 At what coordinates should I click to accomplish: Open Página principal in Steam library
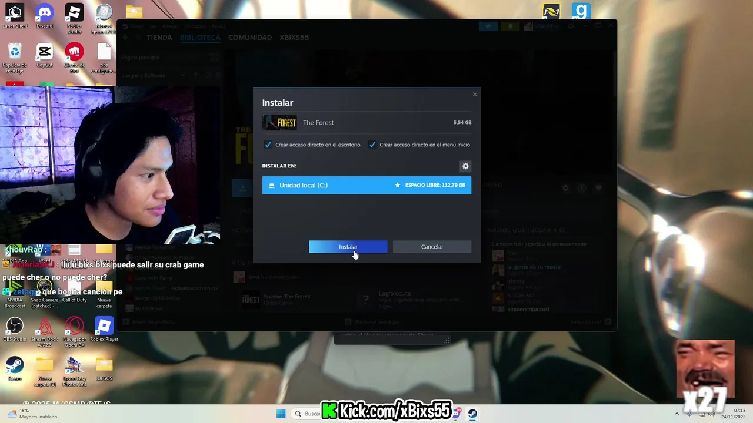[140, 58]
